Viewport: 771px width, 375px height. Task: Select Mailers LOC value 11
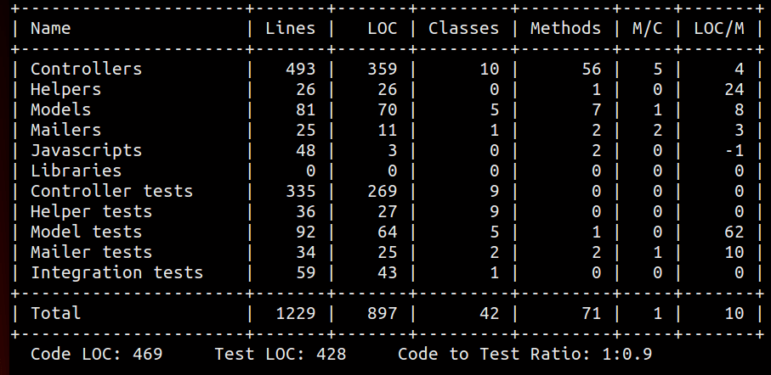[x=387, y=130]
